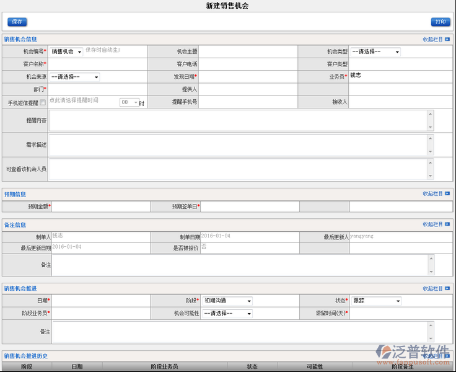
Task: Open the 机会可能性 dropdown
Action: pos(227,314)
